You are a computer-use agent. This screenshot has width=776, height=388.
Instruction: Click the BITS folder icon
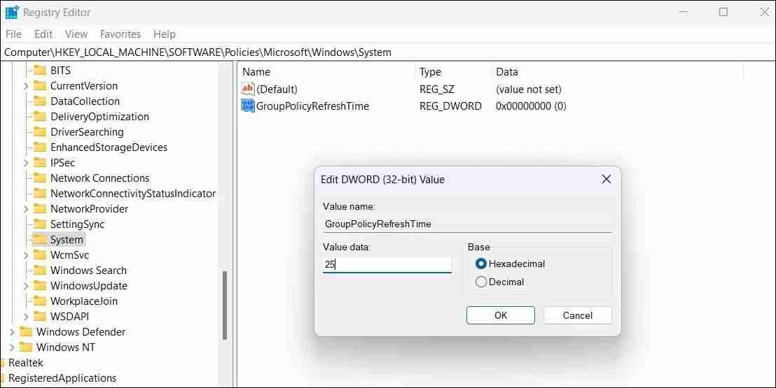(40, 70)
